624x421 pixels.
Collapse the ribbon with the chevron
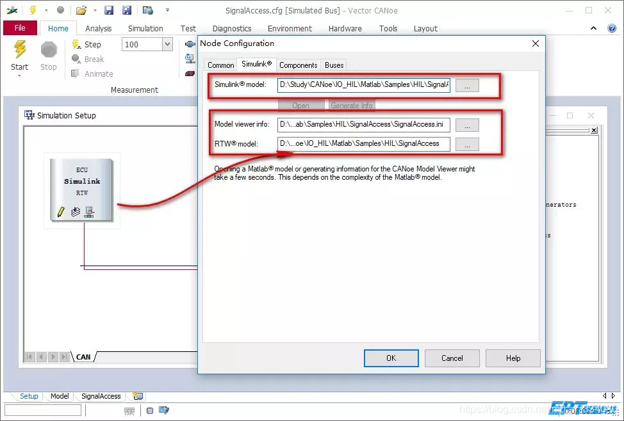[x=593, y=28]
